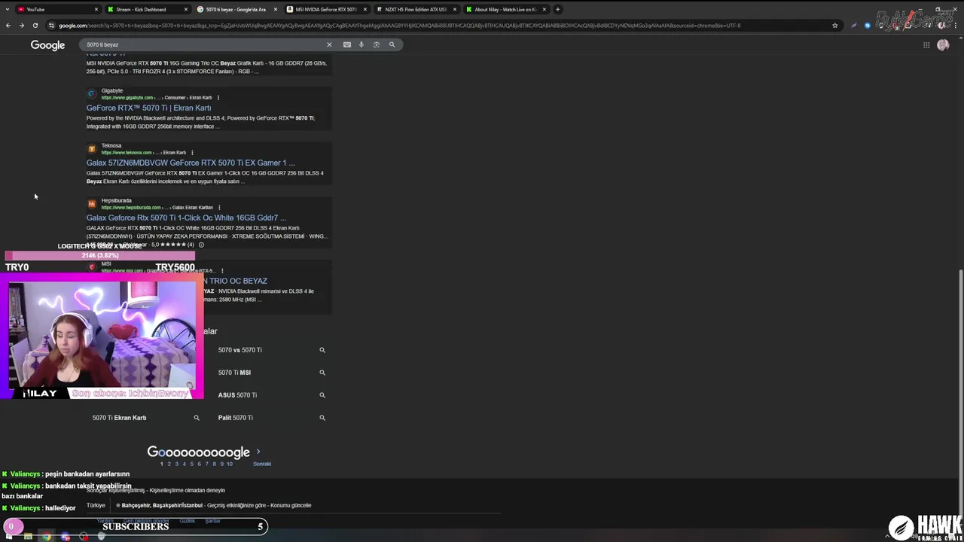Open the Galax Geforce Rtx 5070 Ti 1-Click Oc White result
The height and width of the screenshot is (542, 964).
tap(186, 218)
